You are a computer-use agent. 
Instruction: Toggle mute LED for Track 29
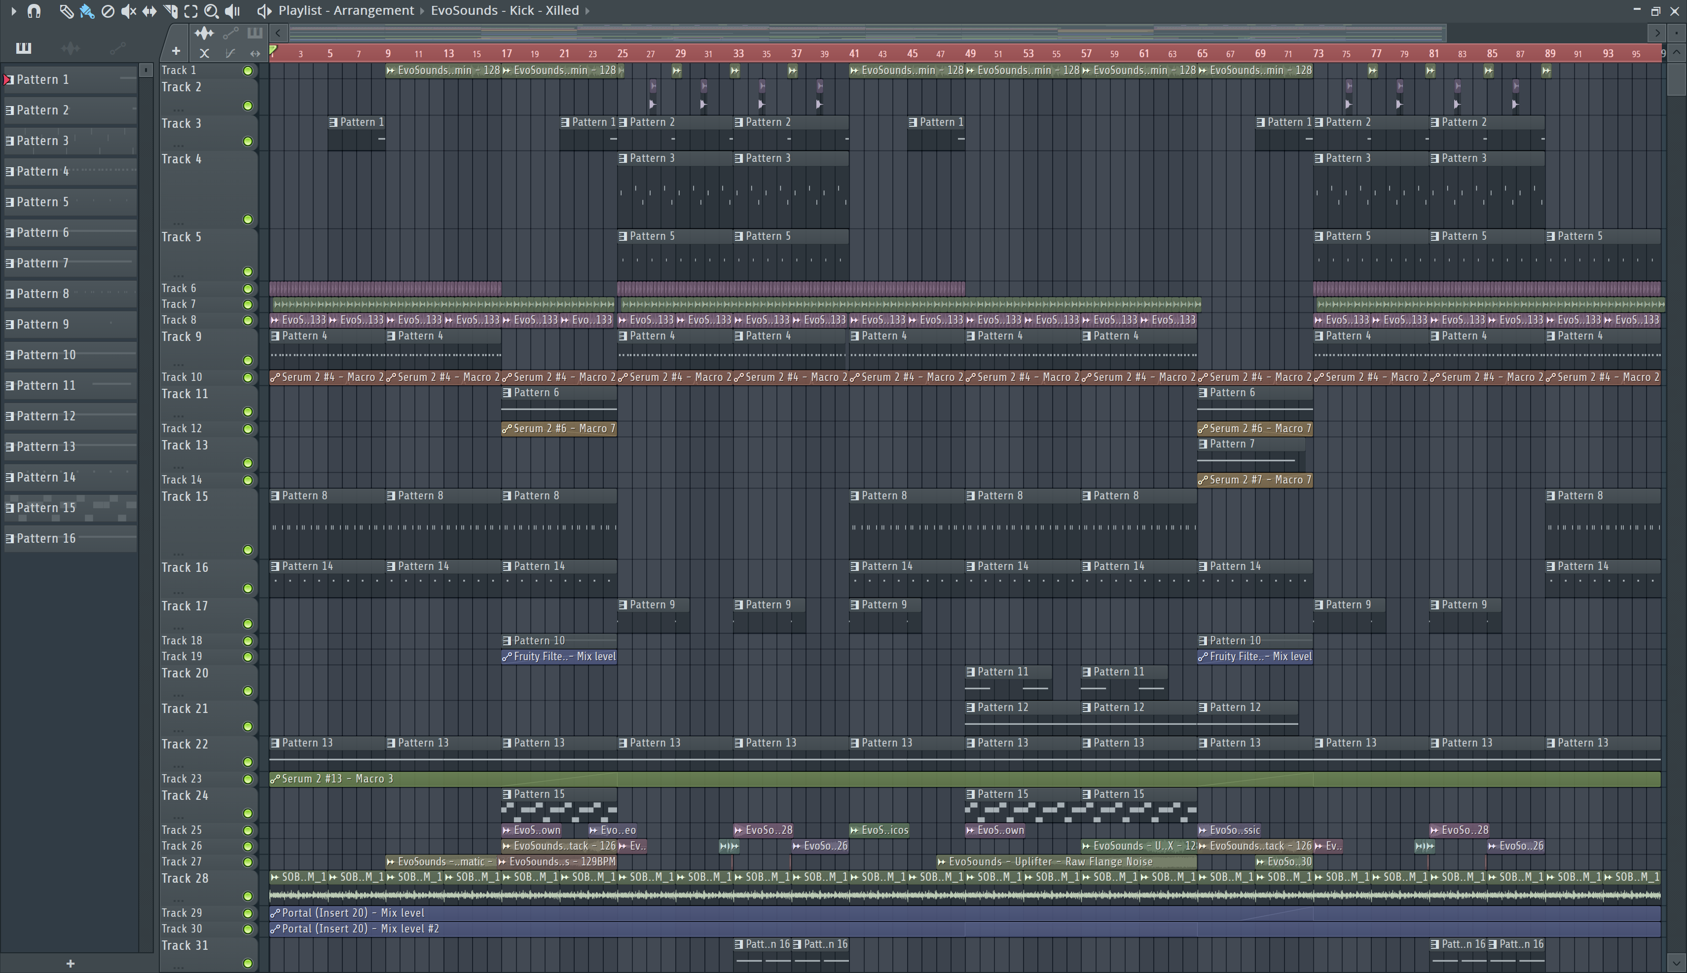[248, 913]
